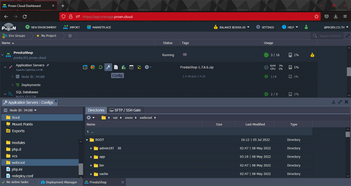Click the Redeploy containers icon
Screen dimensions: 351x186
pos(139,67)
